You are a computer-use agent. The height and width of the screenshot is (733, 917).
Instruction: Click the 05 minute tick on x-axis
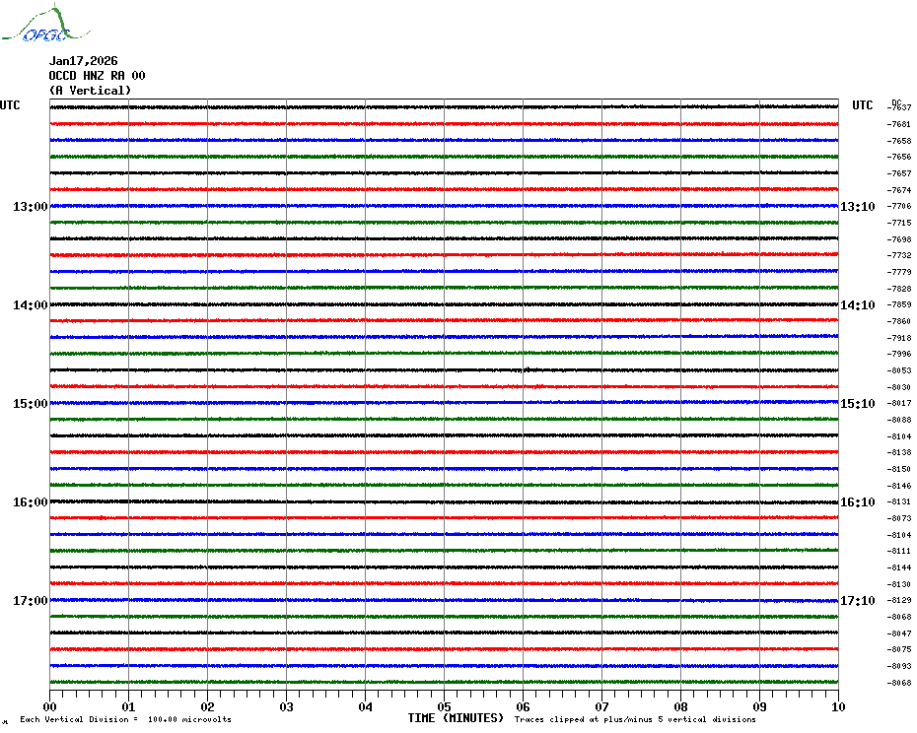click(444, 706)
